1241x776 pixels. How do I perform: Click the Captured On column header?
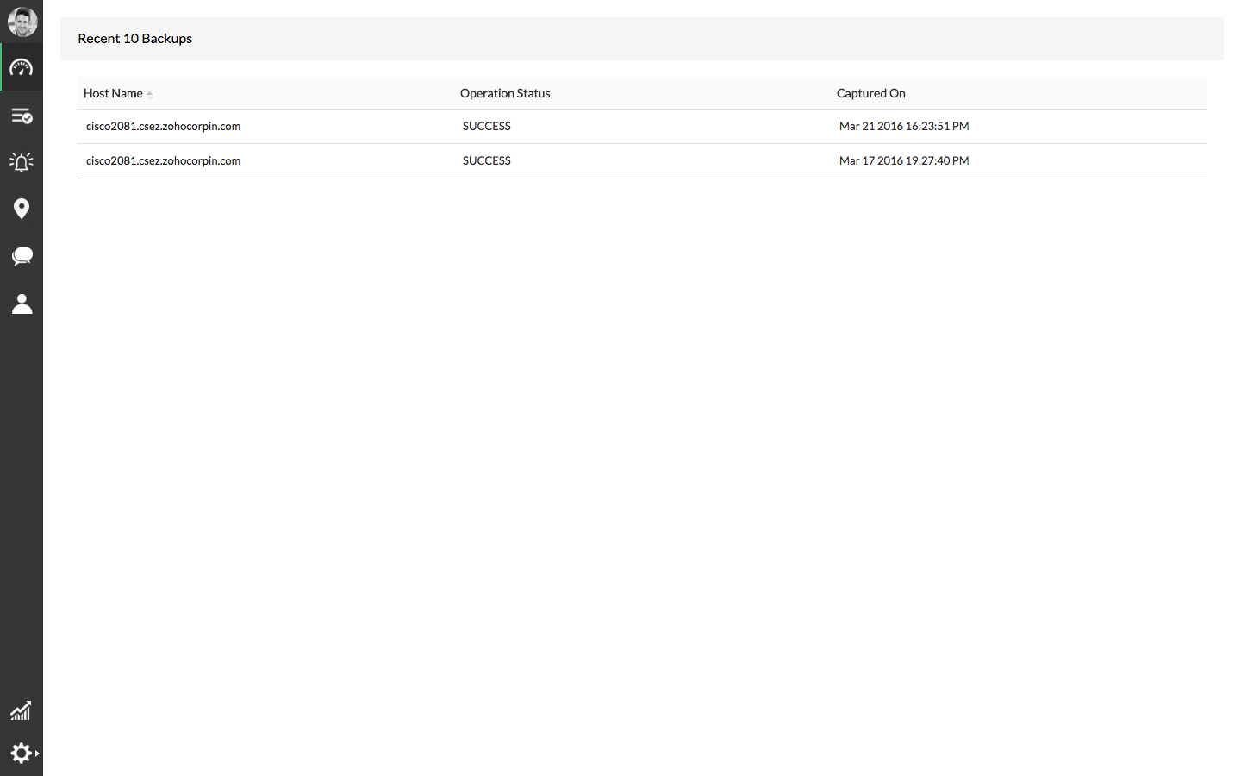tap(870, 93)
